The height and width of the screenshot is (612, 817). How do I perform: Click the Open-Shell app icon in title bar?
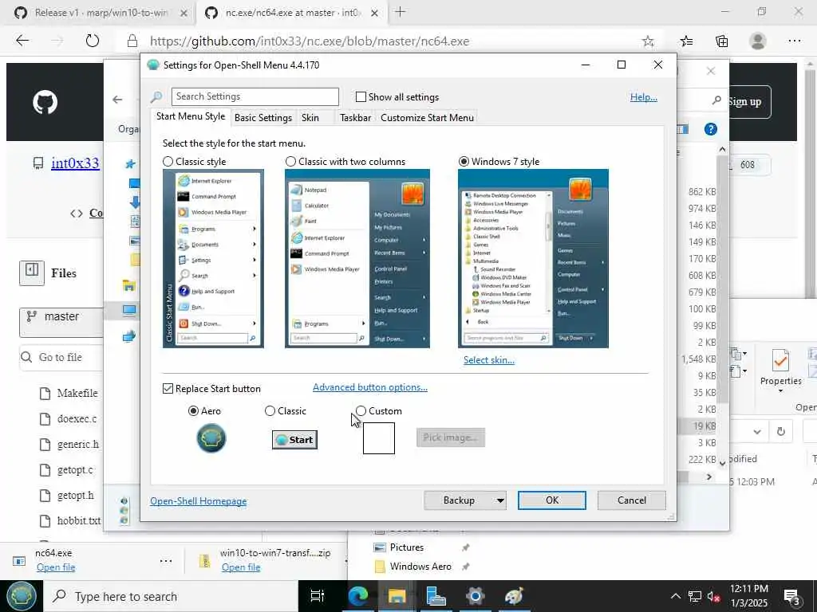pyautogui.click(x=152, y=65)
